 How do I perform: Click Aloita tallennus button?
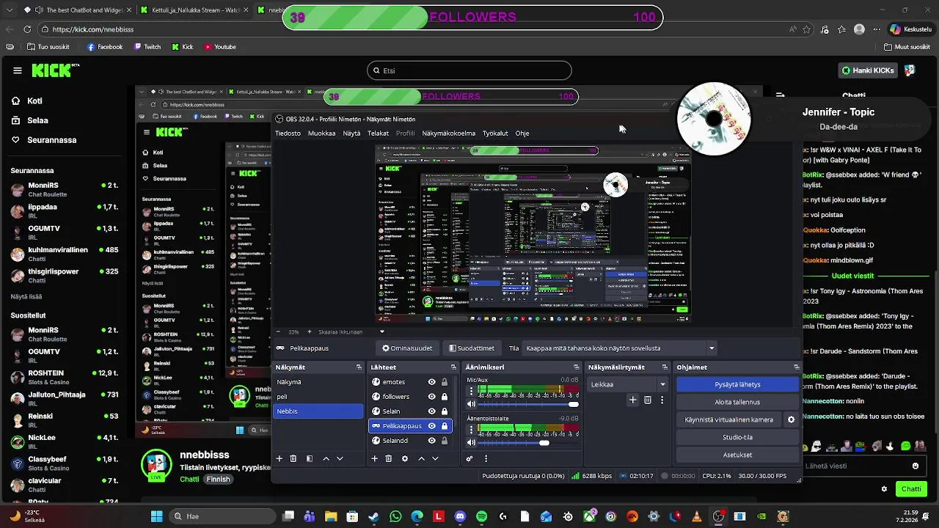coord(737,402)
